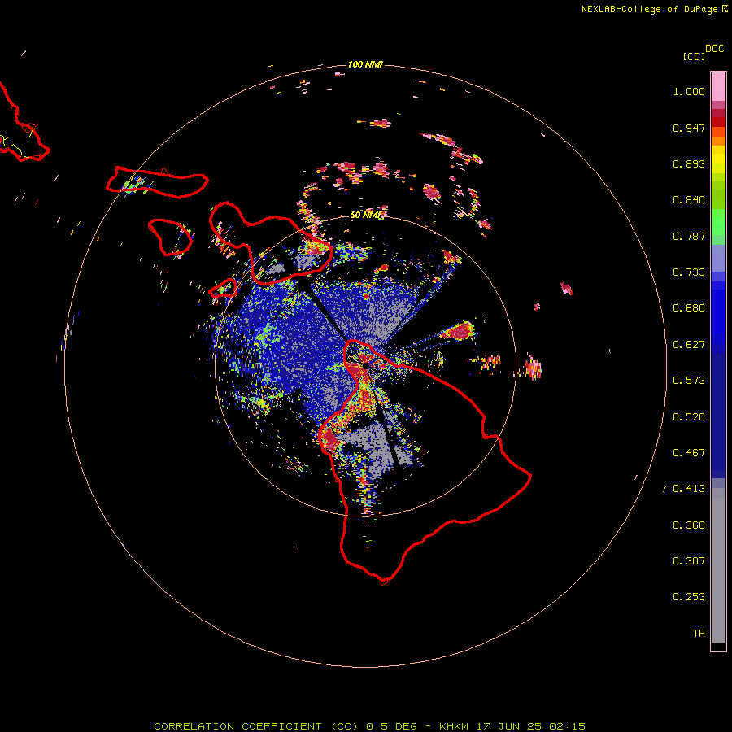The height and width of the screenshot is (732, 732).
Task: Click the 02:15 timestamp at bottom
Action: click(x=567, y=726)
